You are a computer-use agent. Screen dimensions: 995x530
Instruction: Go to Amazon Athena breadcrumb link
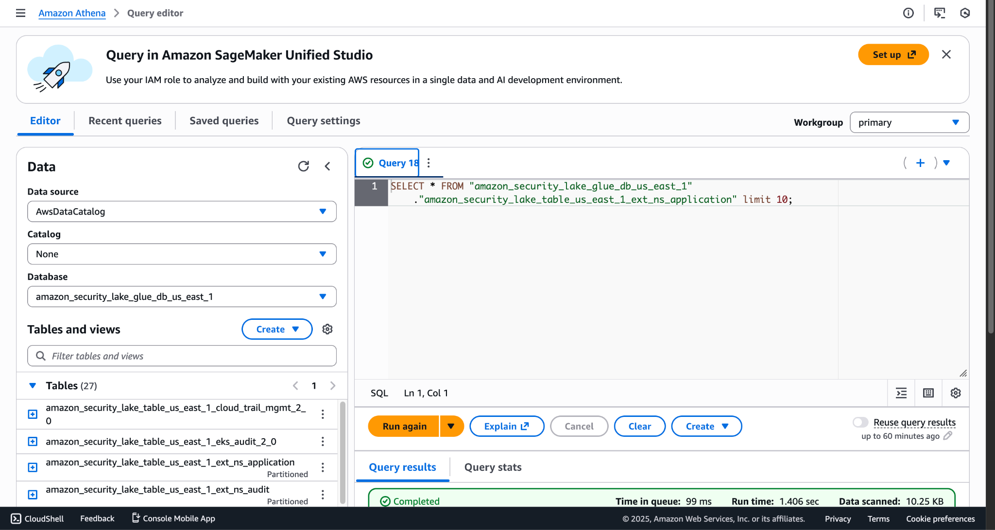72,13
